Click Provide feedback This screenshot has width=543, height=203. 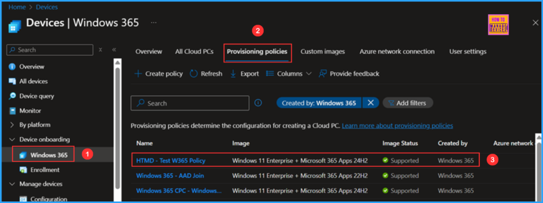[349, 74]
